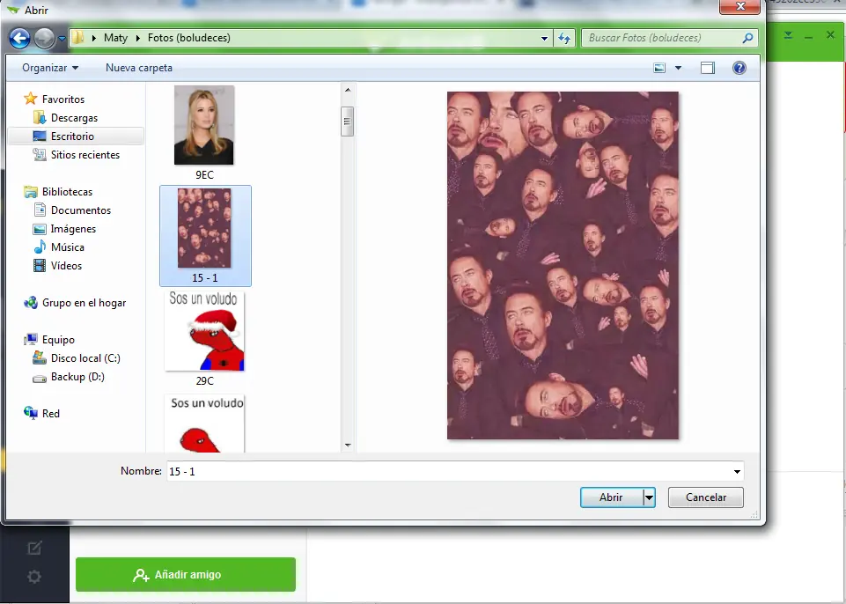Click the Música note icon

pyautogui.click(x=40, y=247)
